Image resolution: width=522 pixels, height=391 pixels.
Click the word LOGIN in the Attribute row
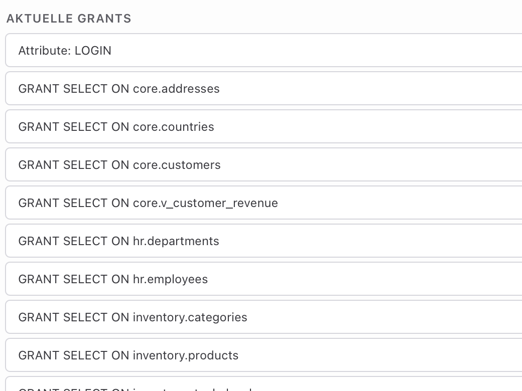93,51
